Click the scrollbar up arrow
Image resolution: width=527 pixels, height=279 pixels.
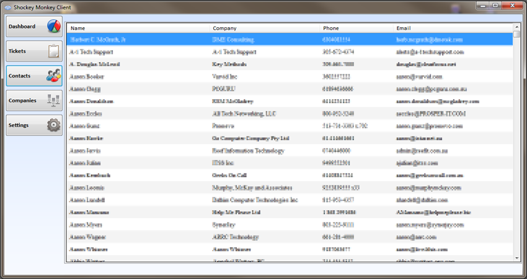click(517, 27)
